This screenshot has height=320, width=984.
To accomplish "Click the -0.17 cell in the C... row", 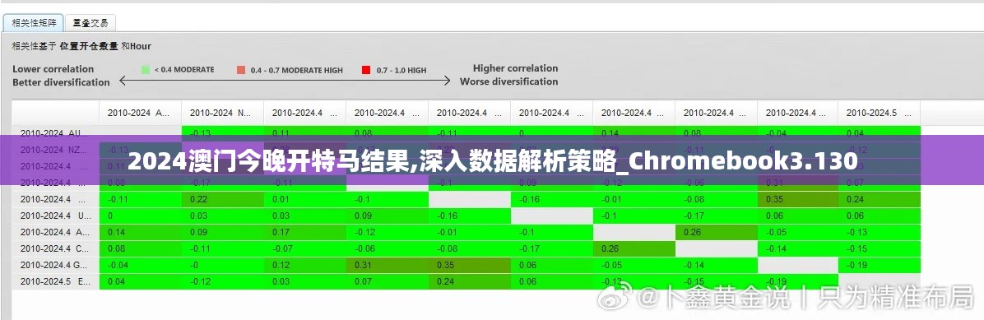I will 551,248.
